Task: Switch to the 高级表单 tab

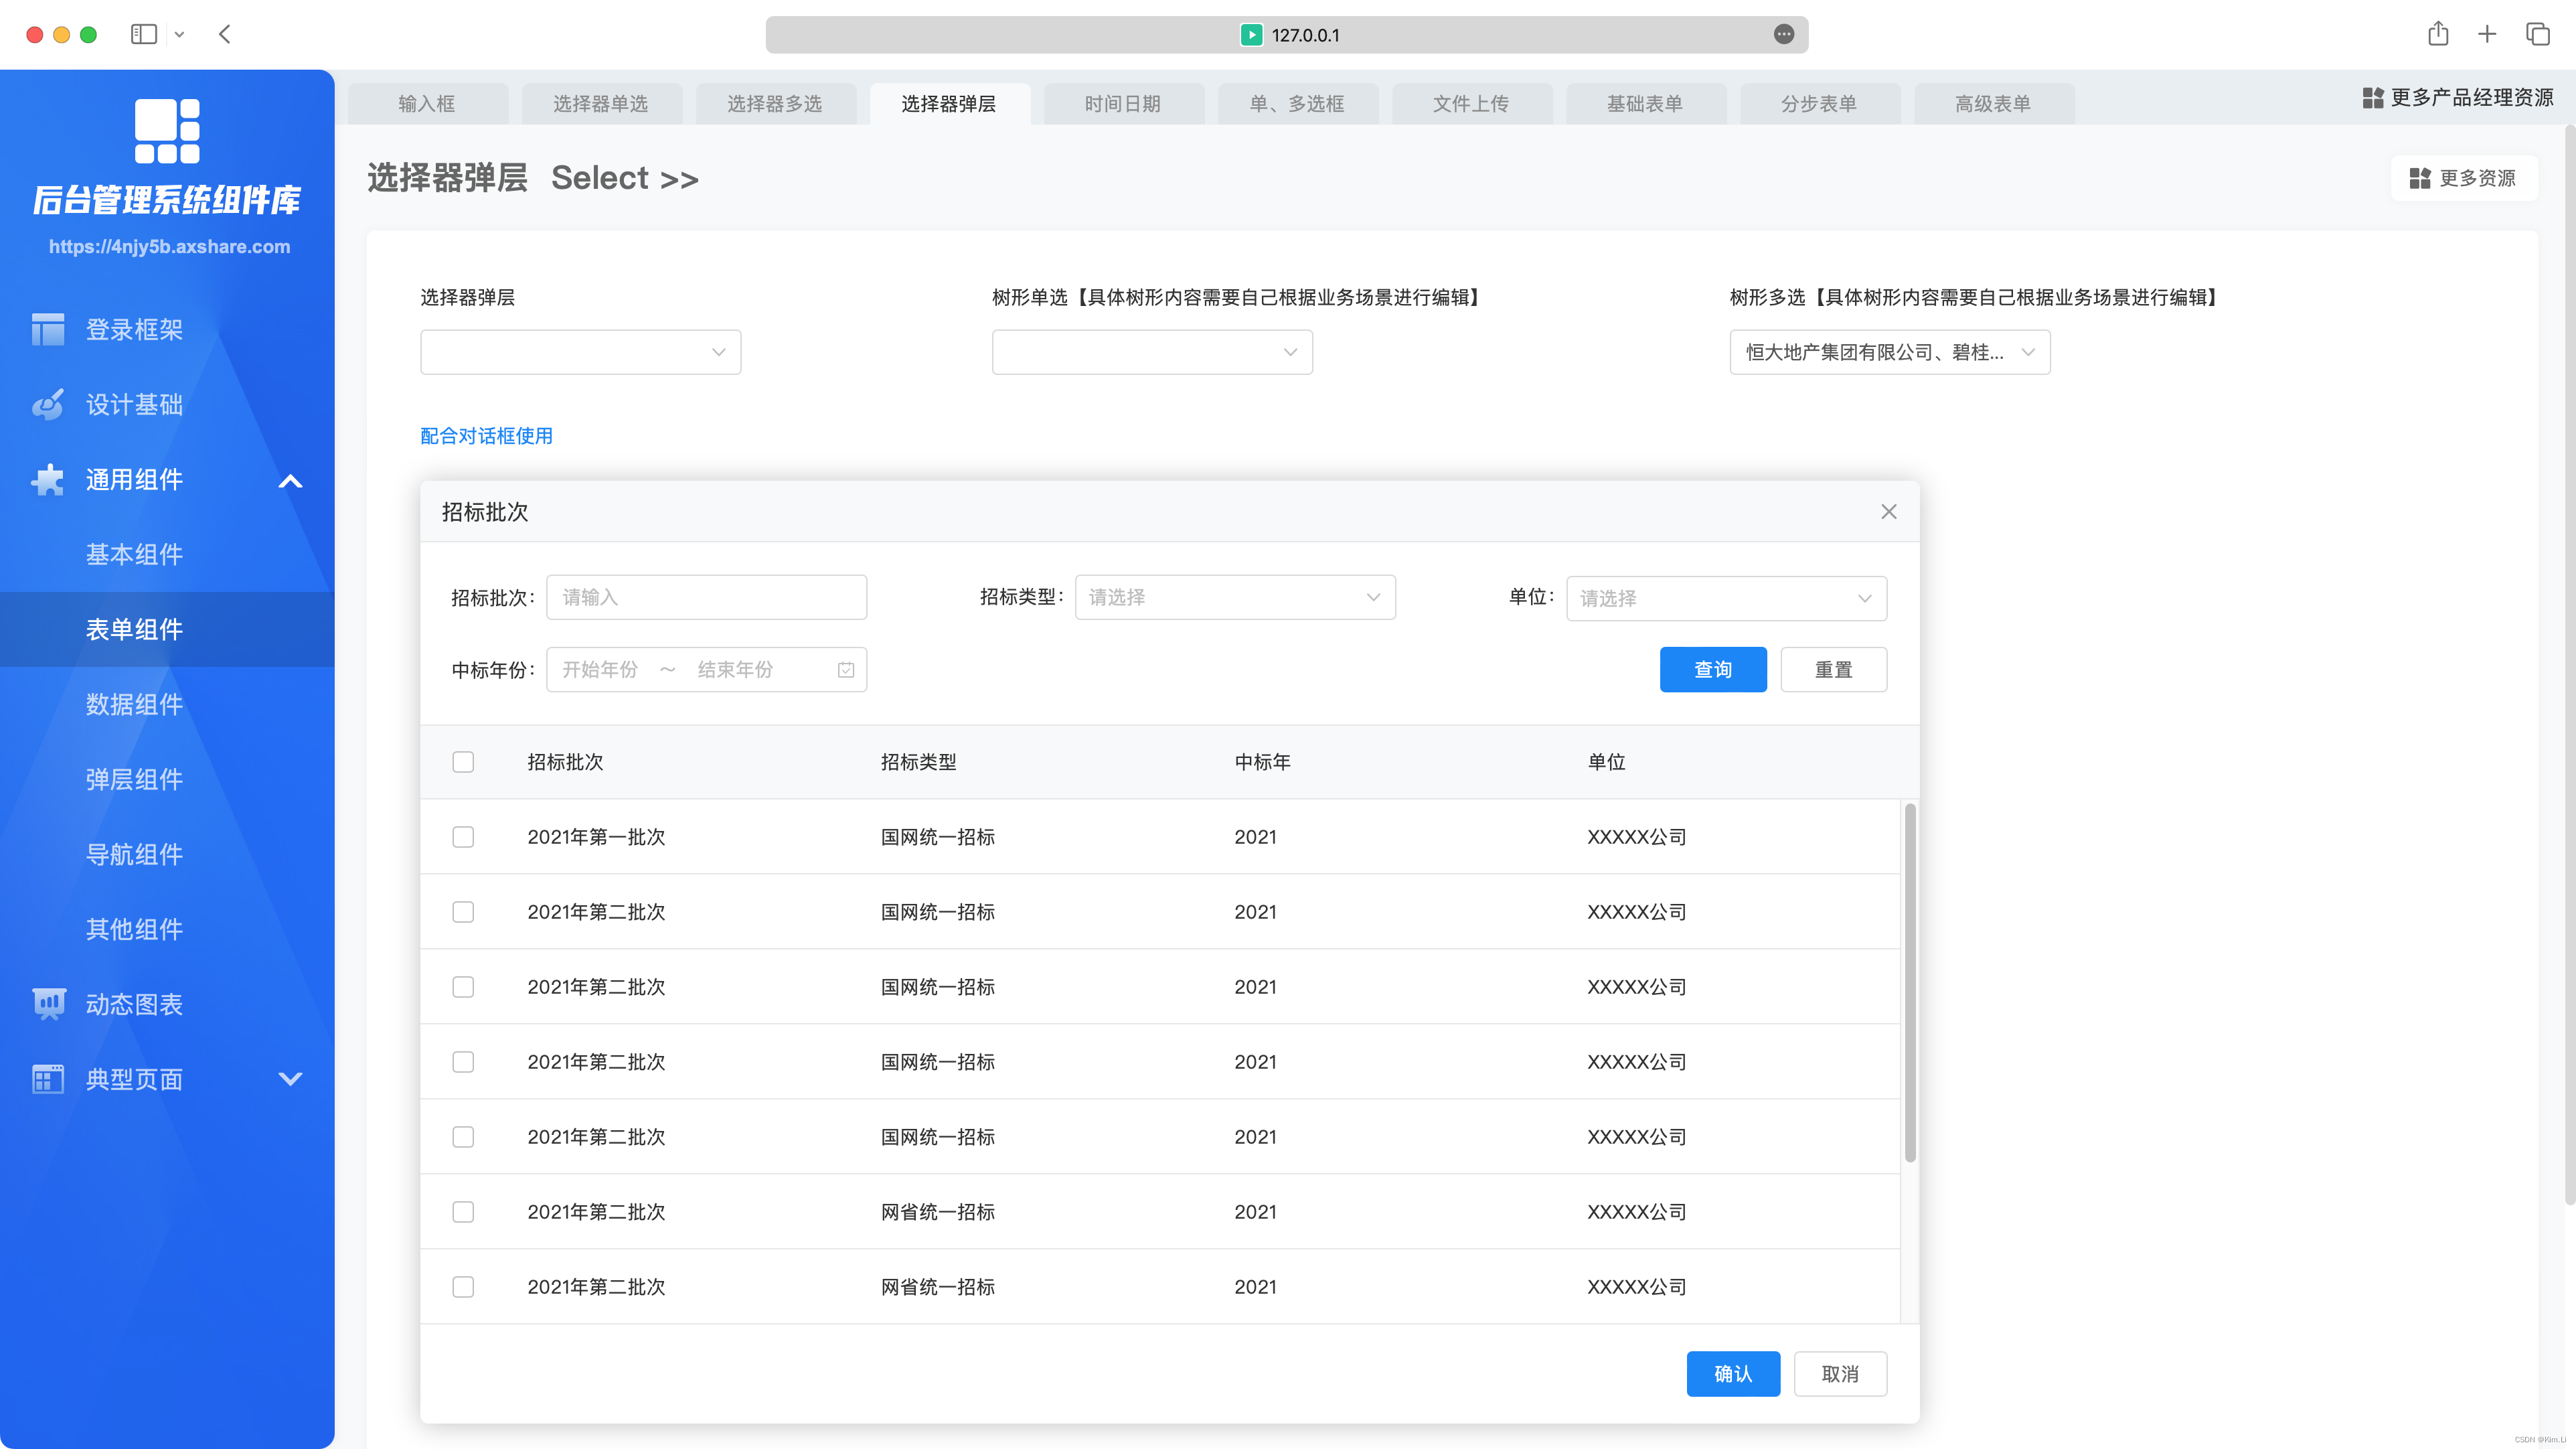Action: pos(1993,104)
